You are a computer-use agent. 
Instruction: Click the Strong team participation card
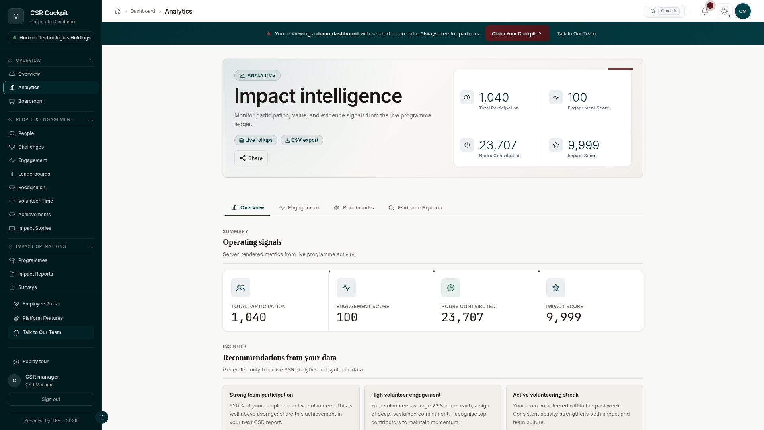click(x=291, y=408)
